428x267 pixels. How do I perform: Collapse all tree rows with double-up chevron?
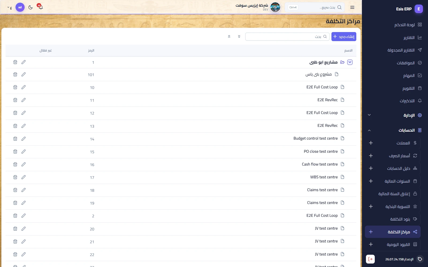(x=229, y=37)
